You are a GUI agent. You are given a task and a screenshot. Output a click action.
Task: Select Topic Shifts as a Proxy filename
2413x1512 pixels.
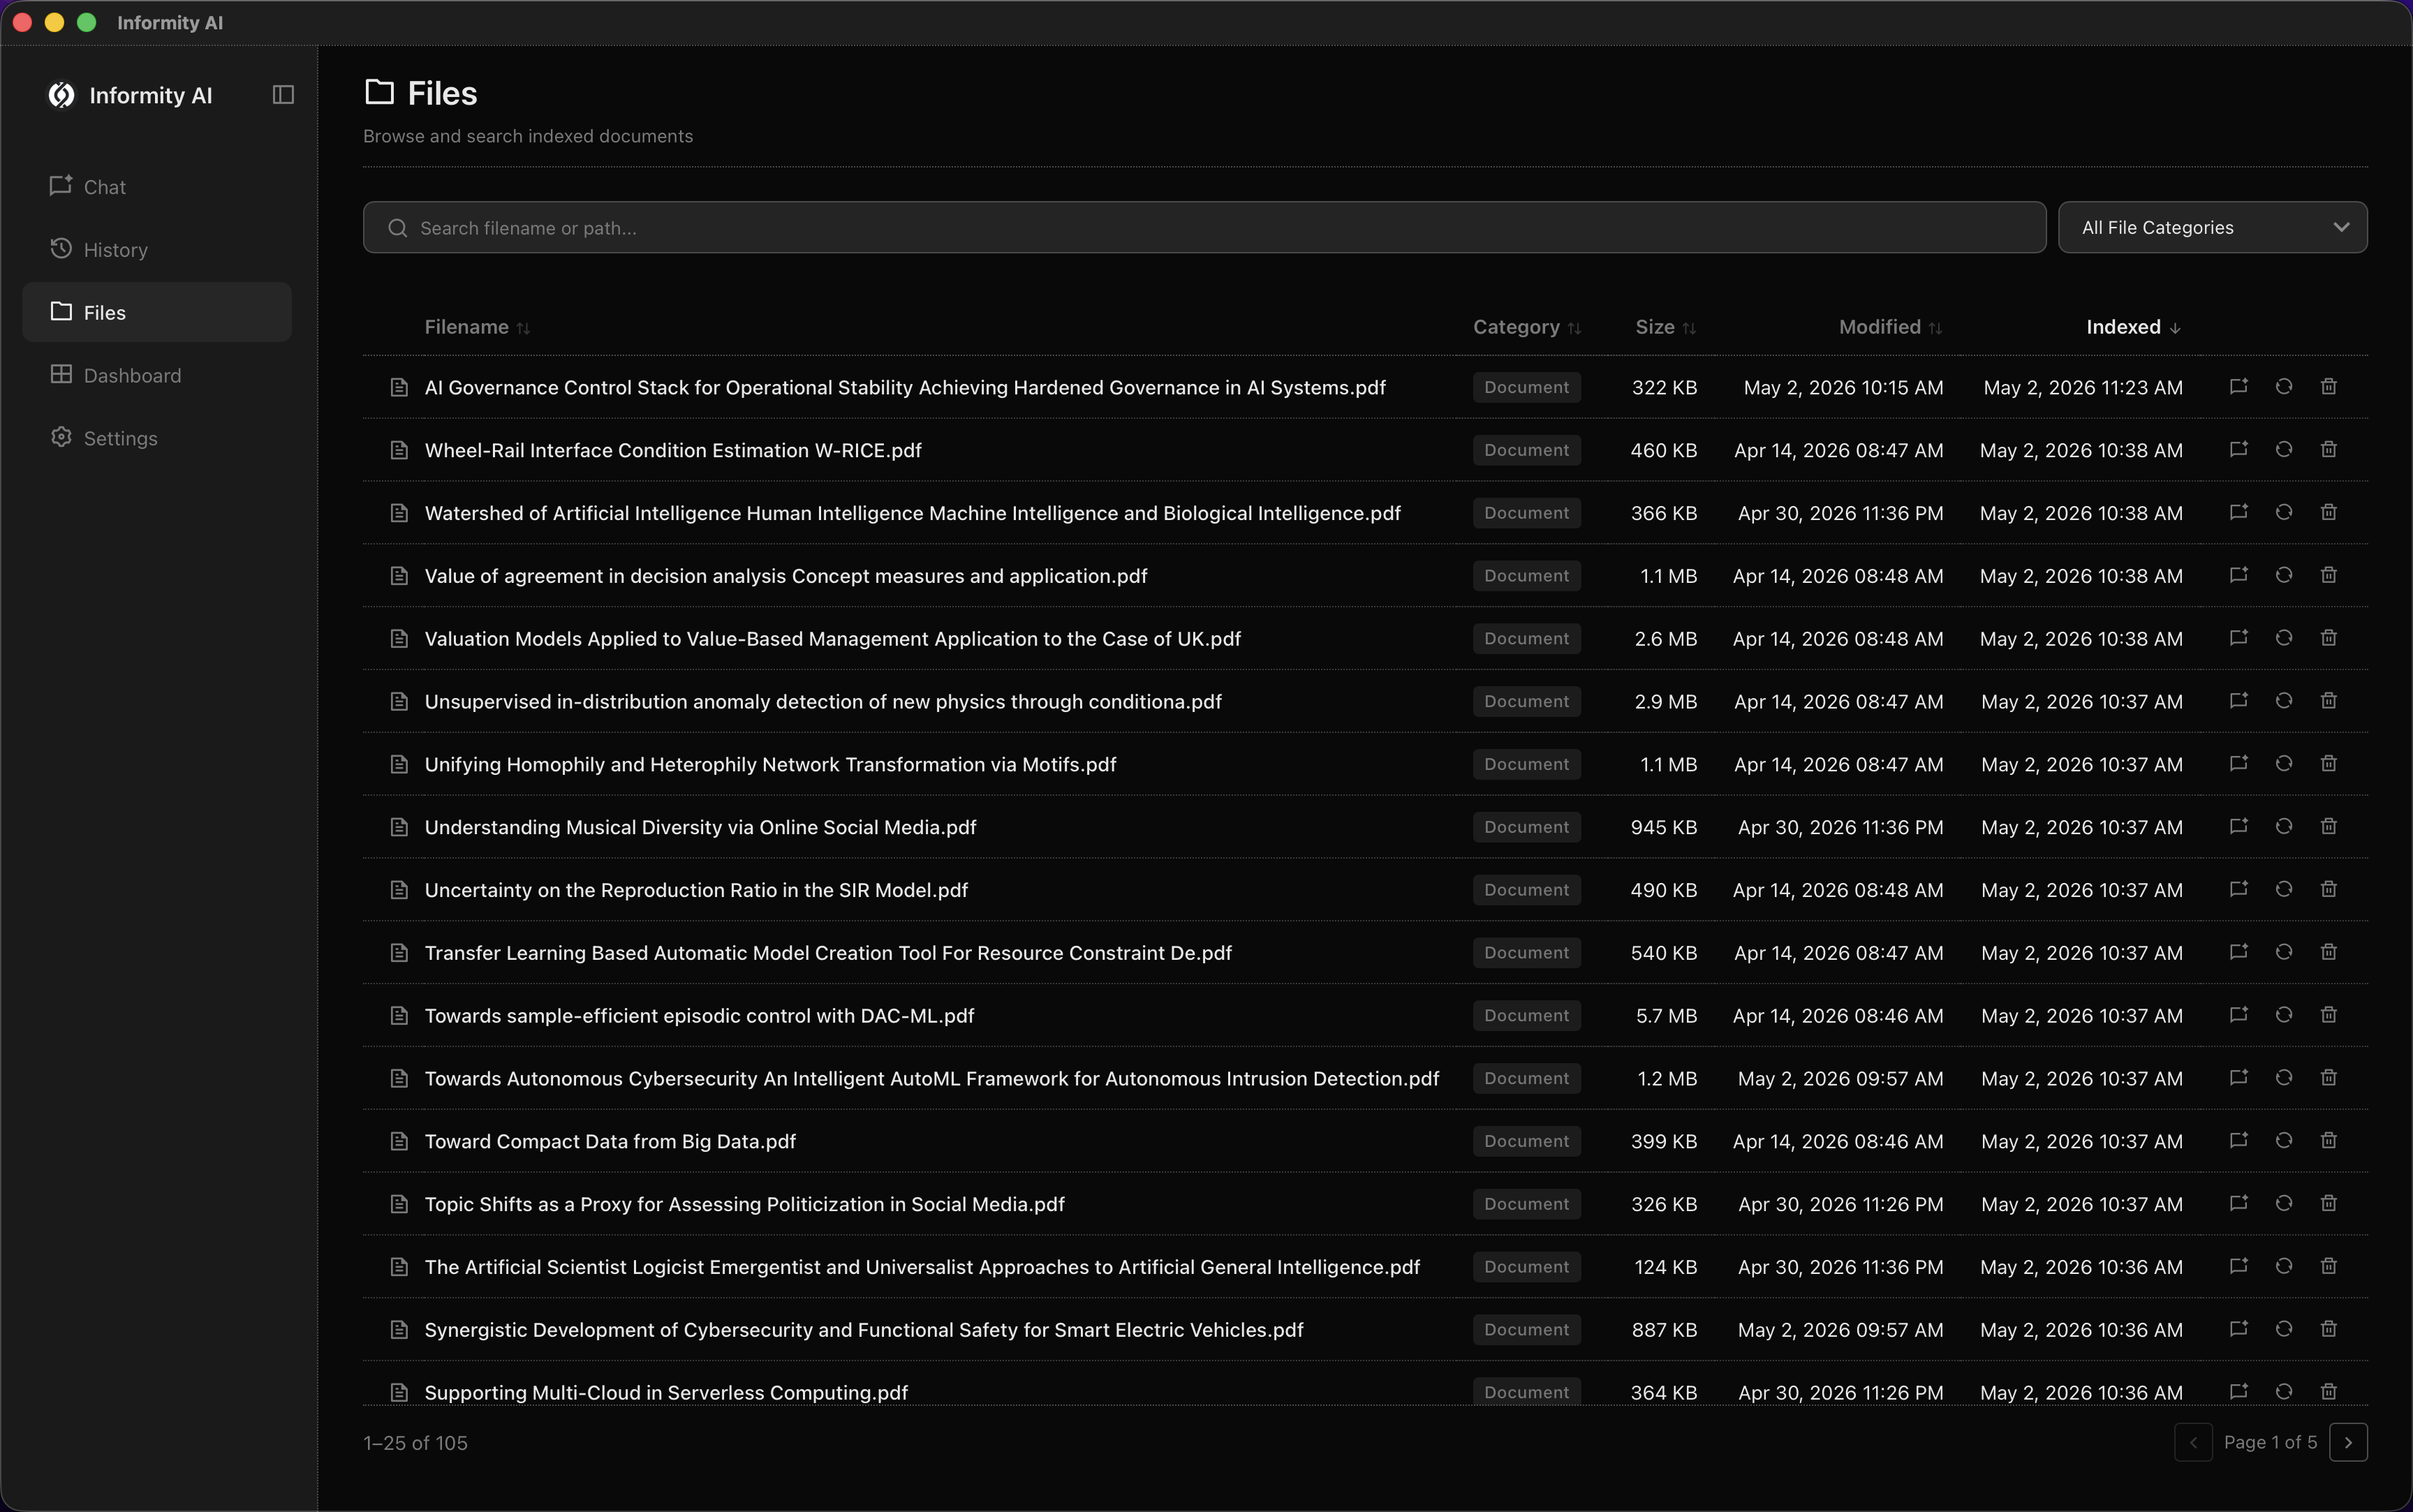744,1204
